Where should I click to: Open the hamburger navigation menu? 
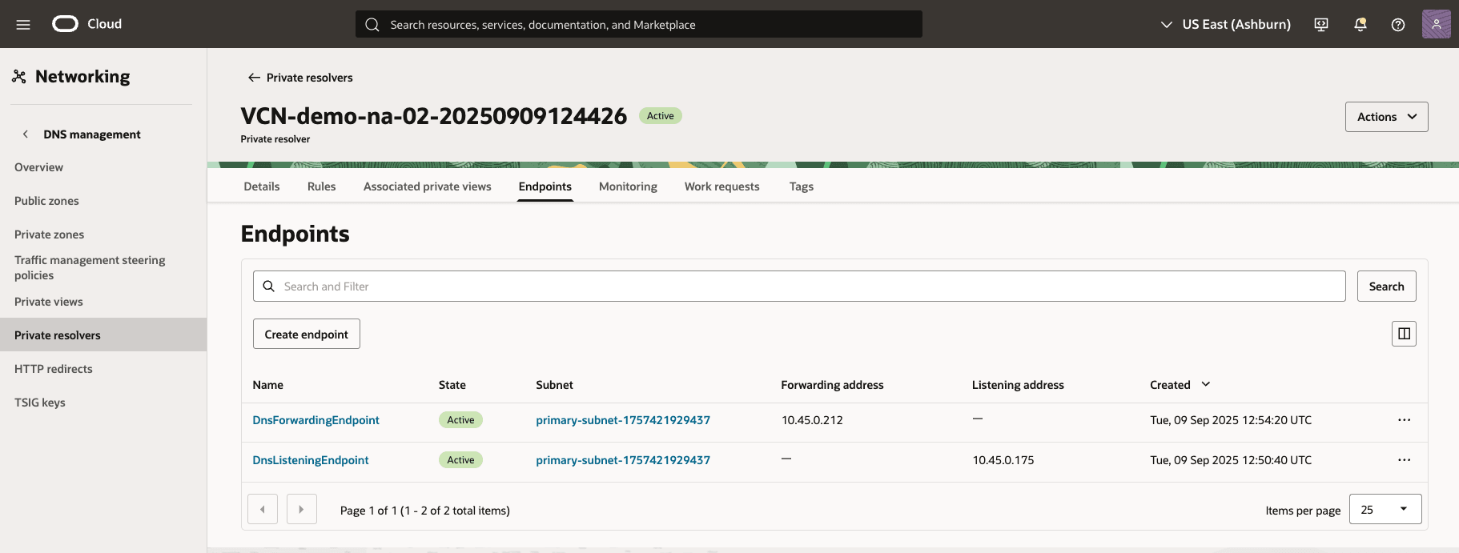tap(23, 24)
